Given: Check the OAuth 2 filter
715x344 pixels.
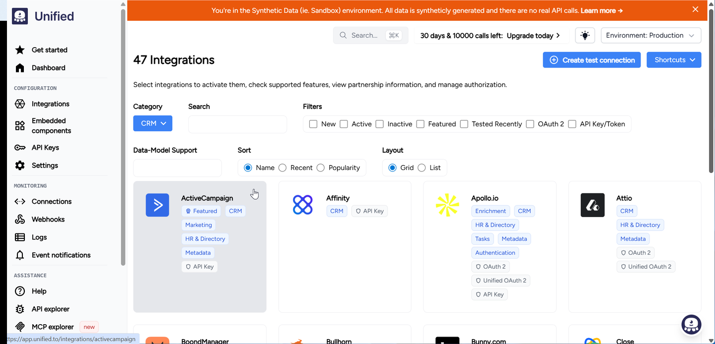Looking at the screenshot, I should (x=530, y=124).
